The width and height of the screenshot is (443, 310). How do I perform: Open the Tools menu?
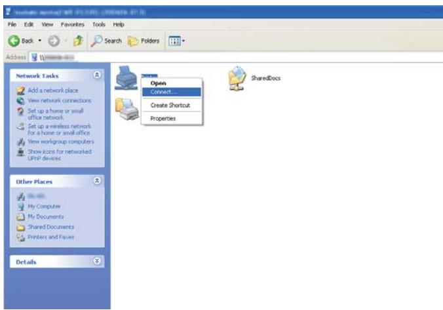tap(98, 25)
